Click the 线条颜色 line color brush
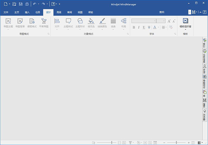 102,24
